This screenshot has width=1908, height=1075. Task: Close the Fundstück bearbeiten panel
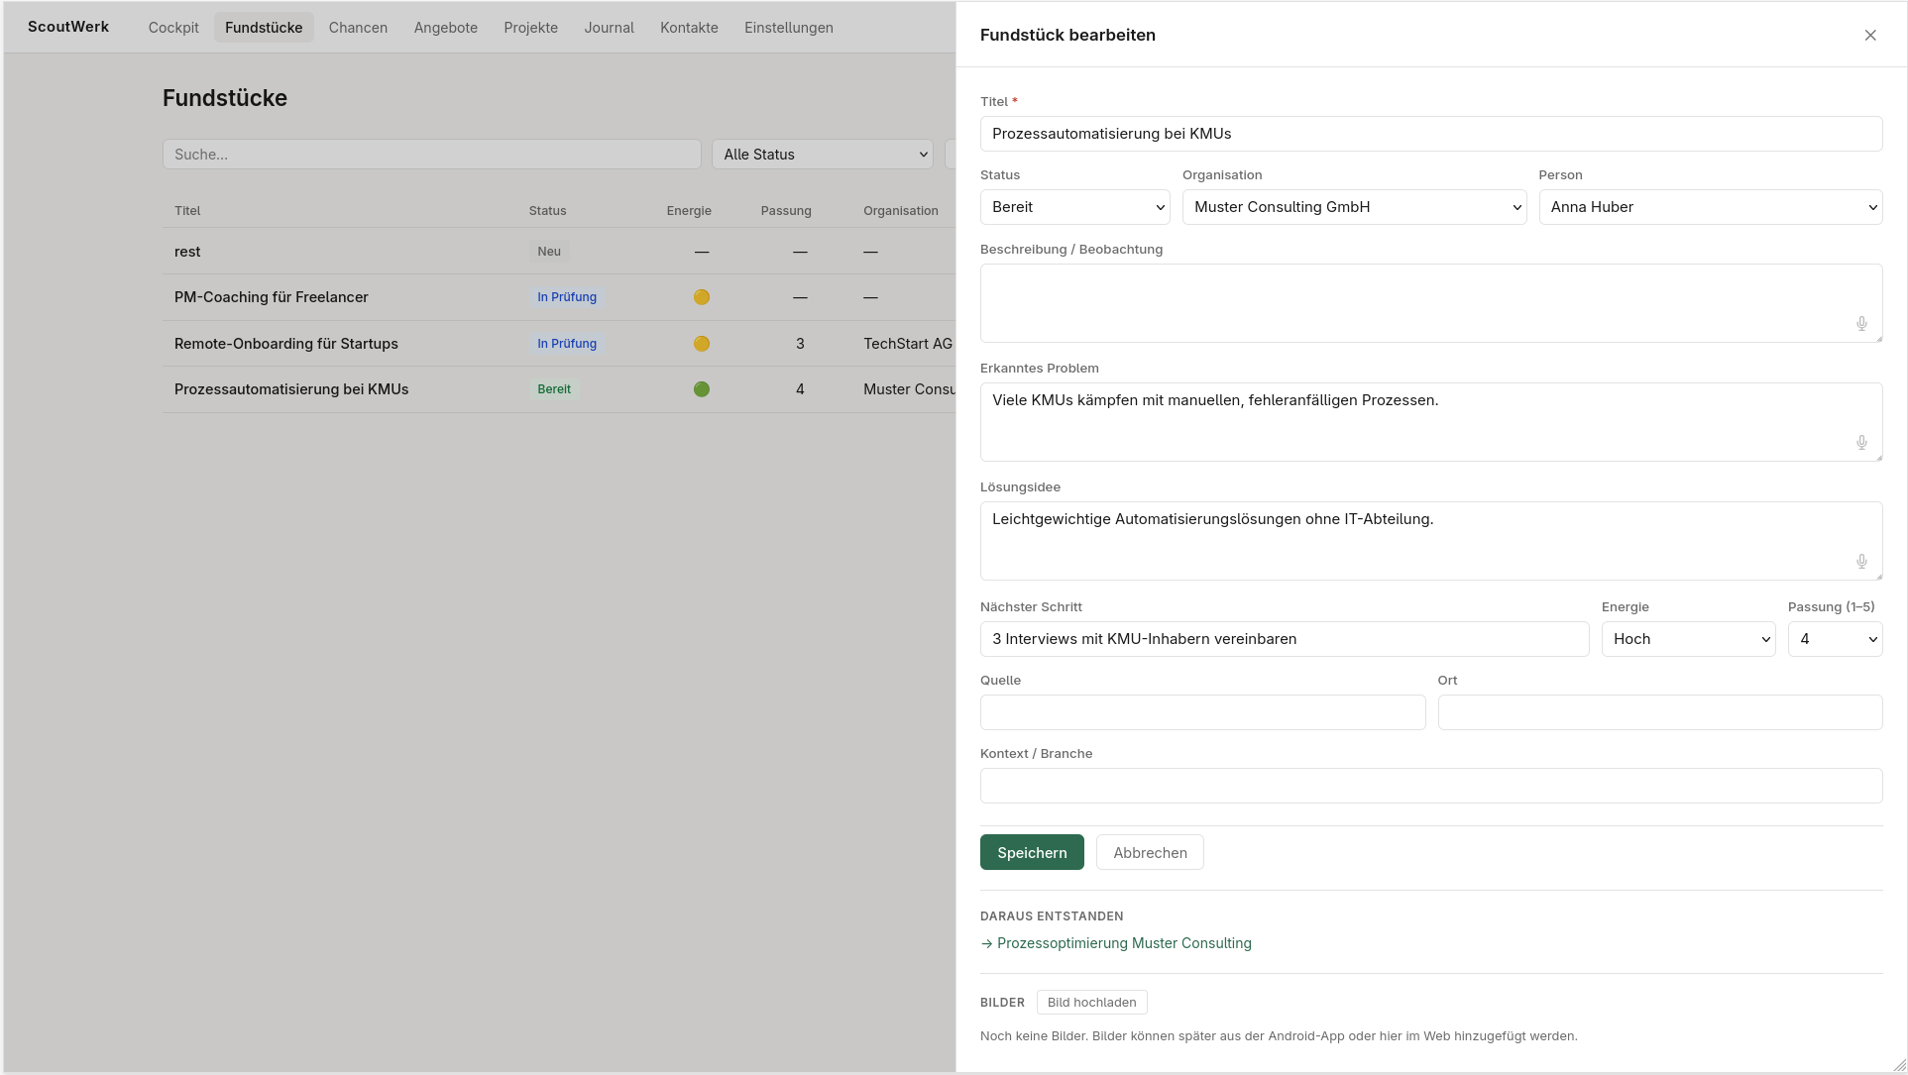tap(1870, 36)
